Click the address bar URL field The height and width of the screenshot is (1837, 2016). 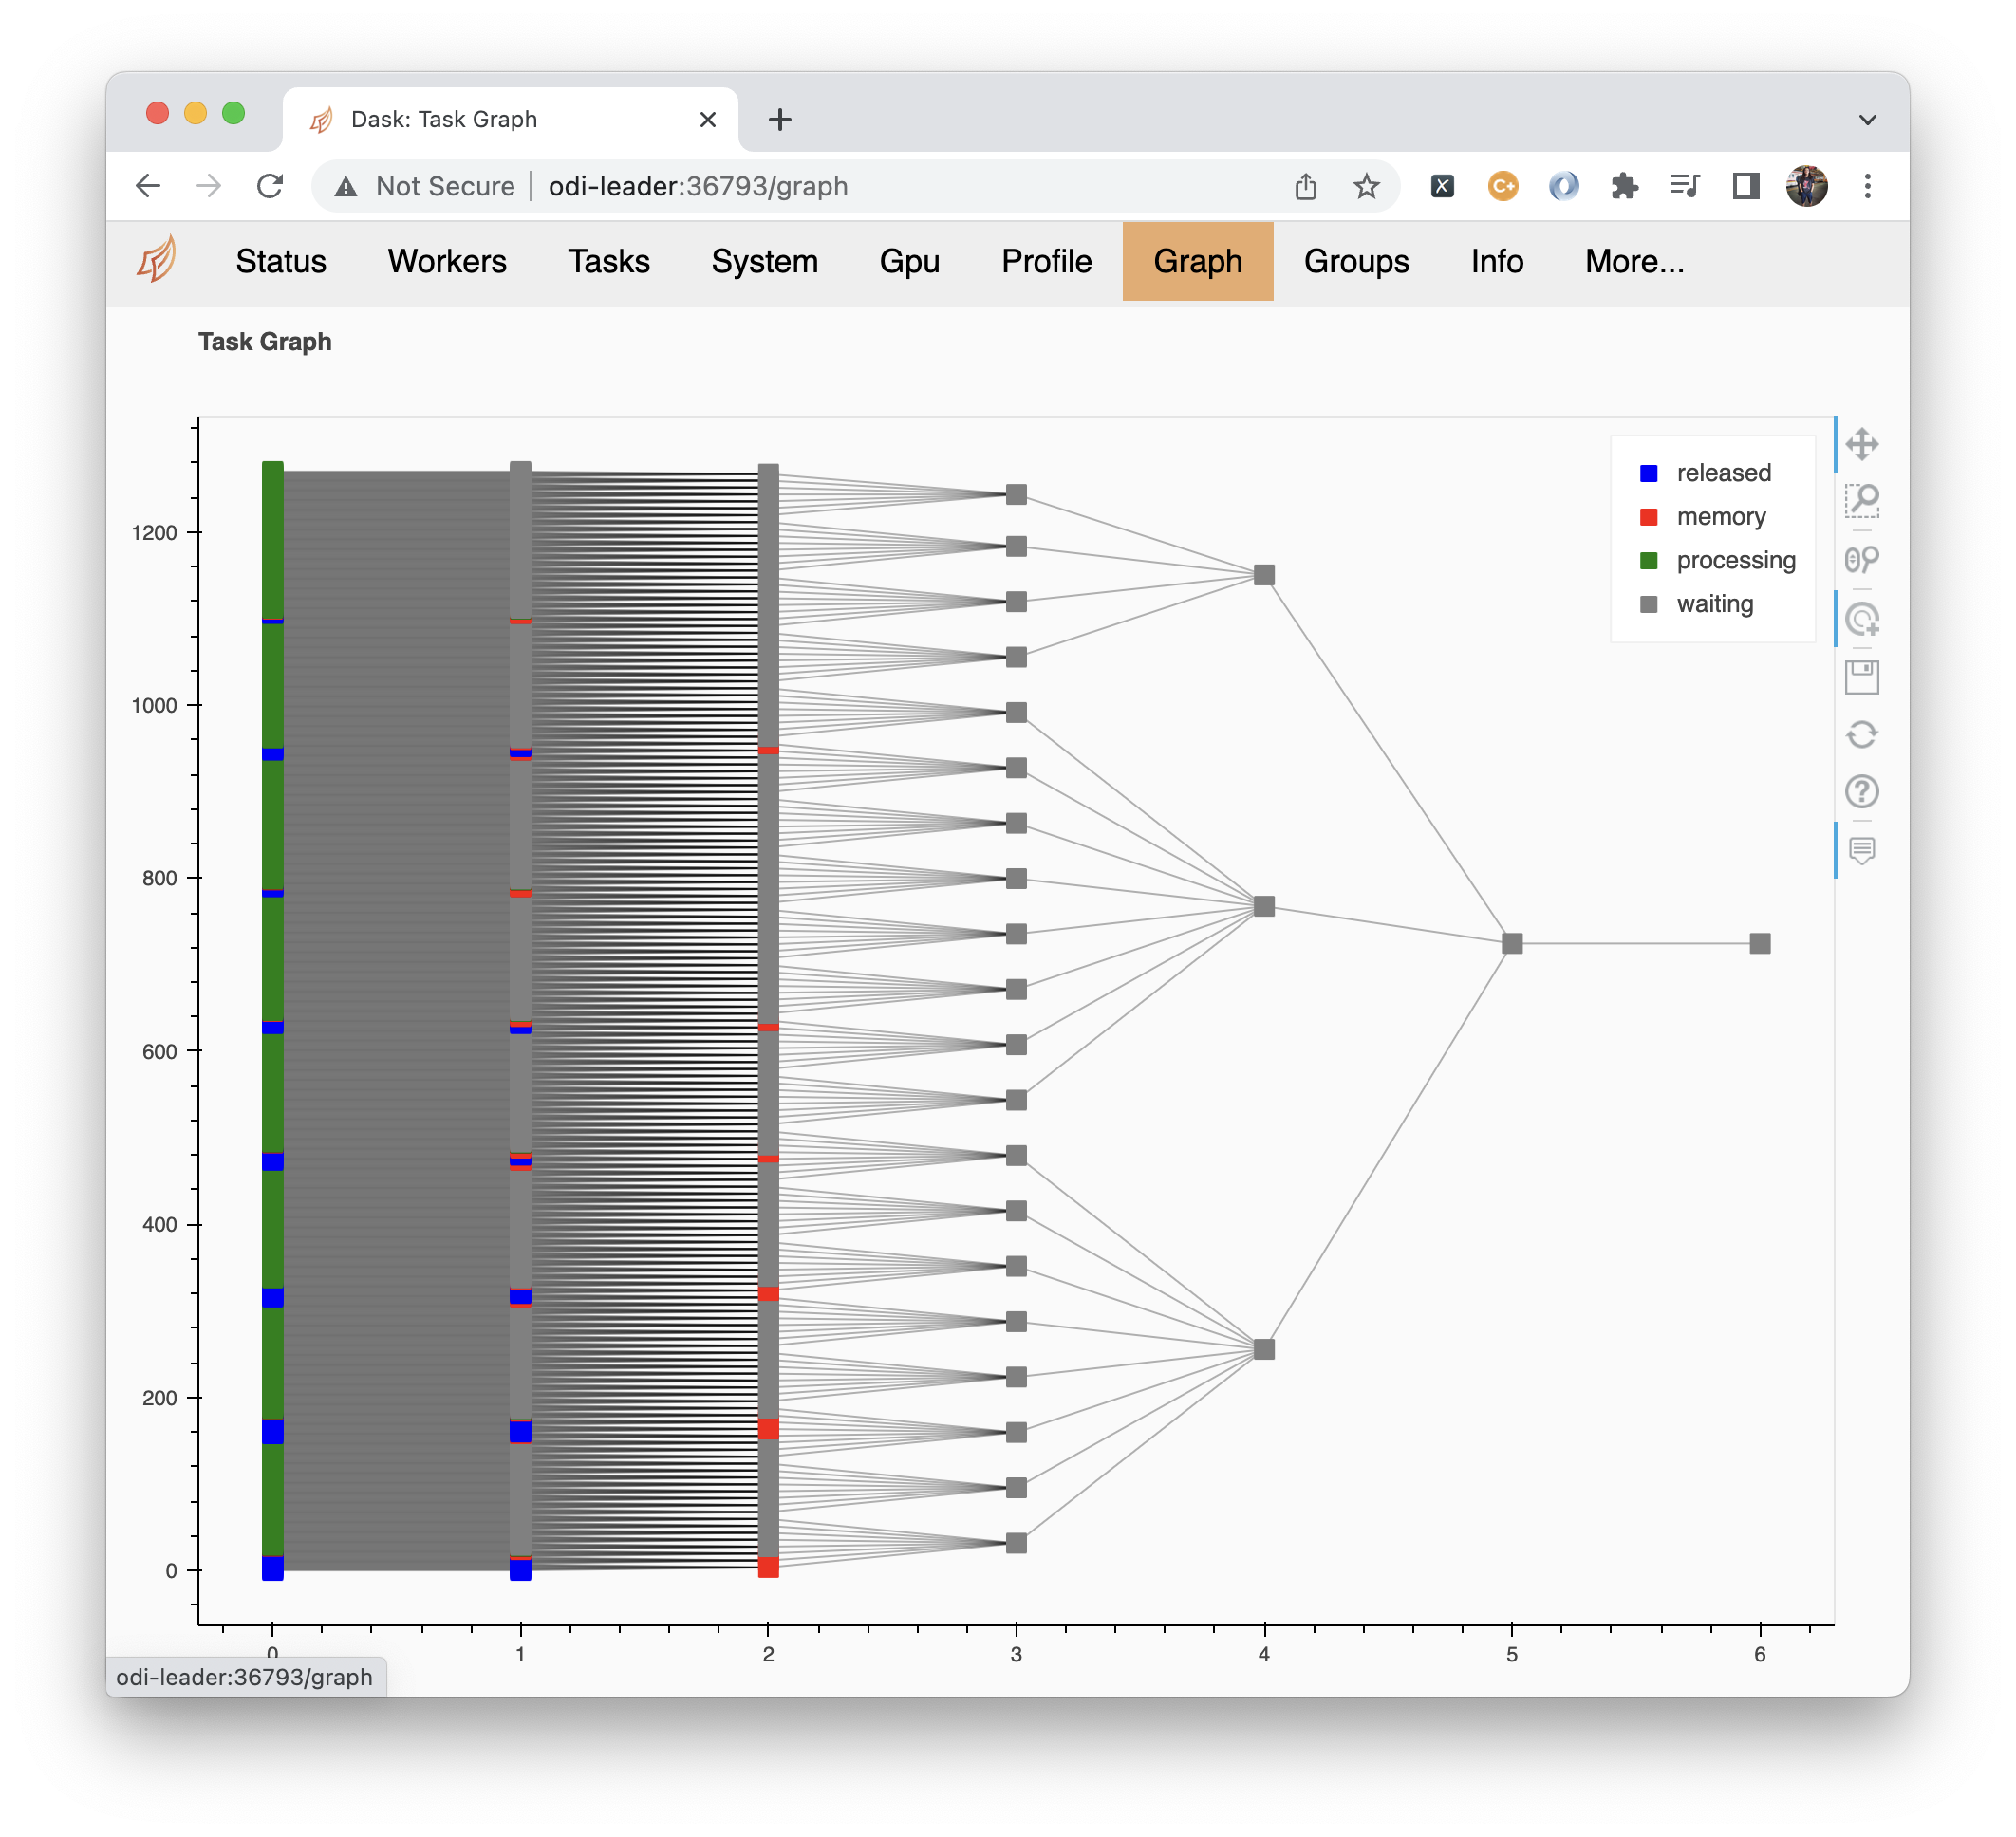tap(800, 186)
